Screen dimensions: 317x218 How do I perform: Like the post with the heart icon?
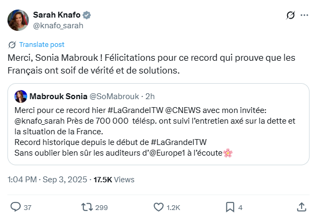pyautogui.click(x=158, y=207)
